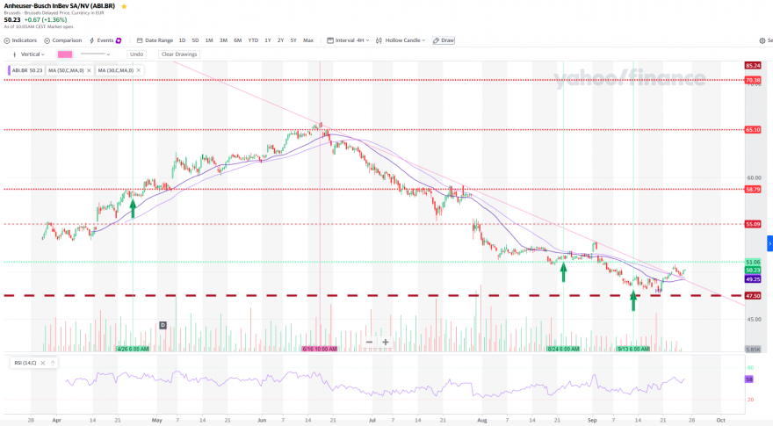The width and height of the screenshot is (773, 426).
Task: Click the 49.25 moving average value label
Action: 753,279
